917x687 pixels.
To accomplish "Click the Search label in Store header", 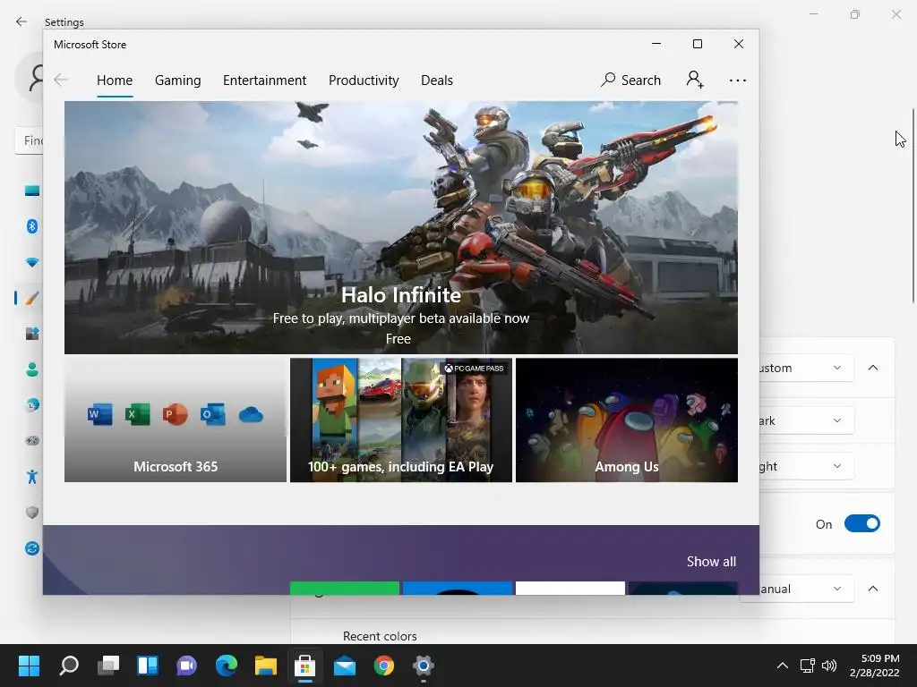I will [x=641, y=80].
